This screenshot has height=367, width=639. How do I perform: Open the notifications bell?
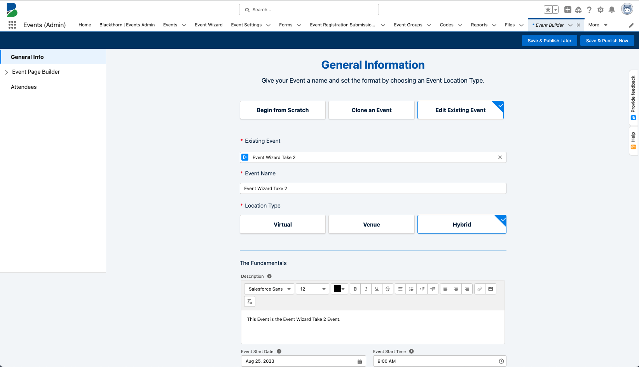[x=612, y=10]
